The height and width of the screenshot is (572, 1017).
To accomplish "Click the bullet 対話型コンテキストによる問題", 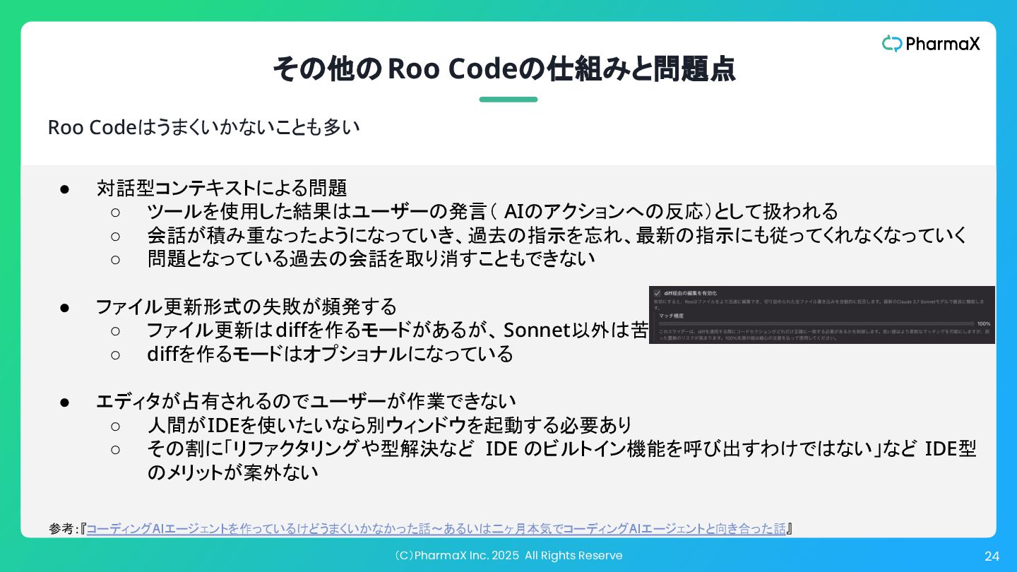I will tap(222, 188).
